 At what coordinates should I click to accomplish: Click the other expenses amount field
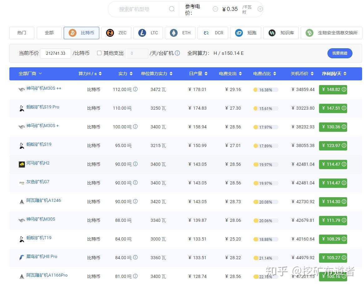136,53
